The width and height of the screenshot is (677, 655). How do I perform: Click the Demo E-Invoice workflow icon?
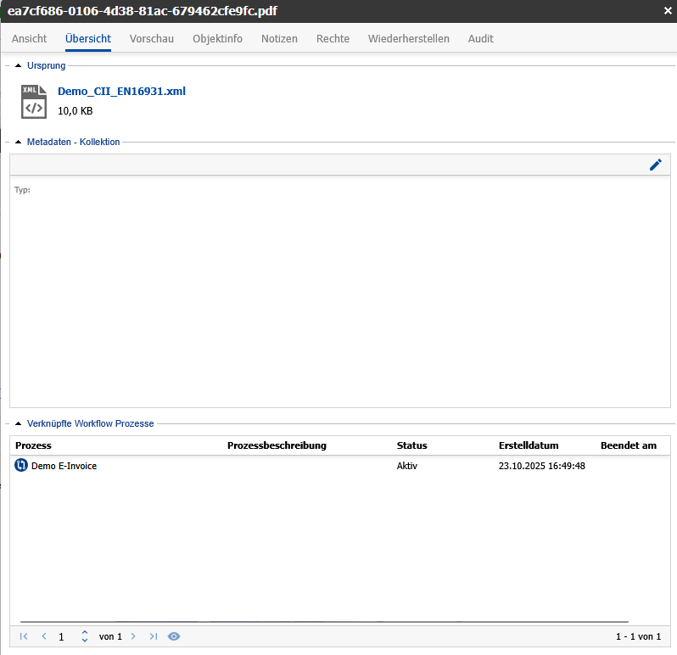tap(21, 466)
